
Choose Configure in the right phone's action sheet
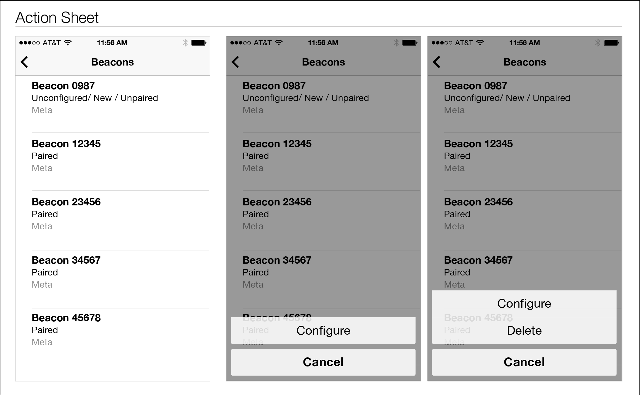(x=524, y=304)
